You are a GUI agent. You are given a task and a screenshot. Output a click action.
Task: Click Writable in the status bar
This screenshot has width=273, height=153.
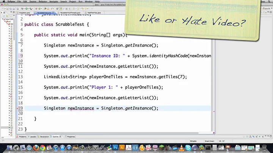point(193,141)
